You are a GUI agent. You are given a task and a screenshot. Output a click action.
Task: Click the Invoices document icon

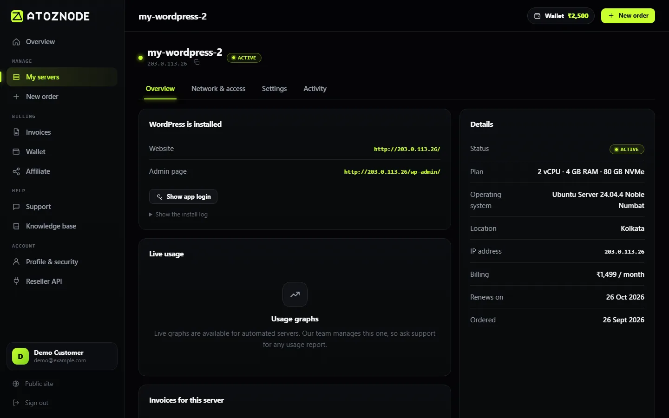pos(16,132)
